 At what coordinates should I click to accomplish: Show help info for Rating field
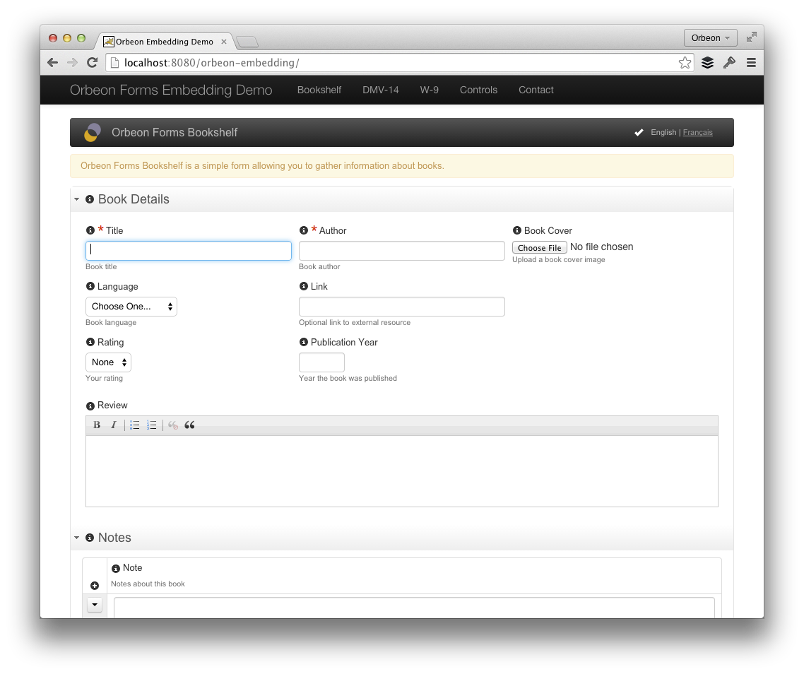click(x=90, y=342)
